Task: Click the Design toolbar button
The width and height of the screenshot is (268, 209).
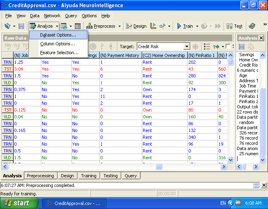Action: click(136, 26)
